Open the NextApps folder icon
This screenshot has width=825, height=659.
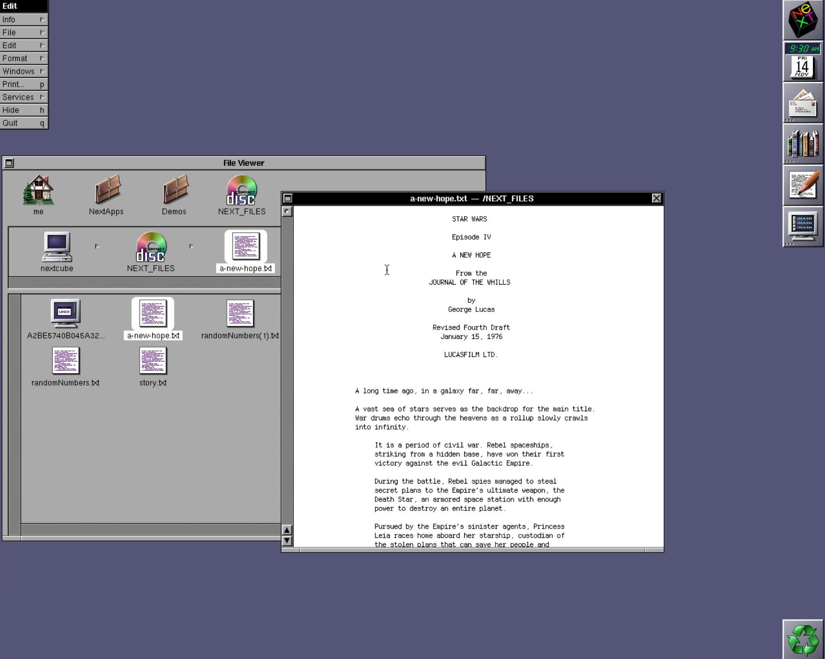pos(107,190)
